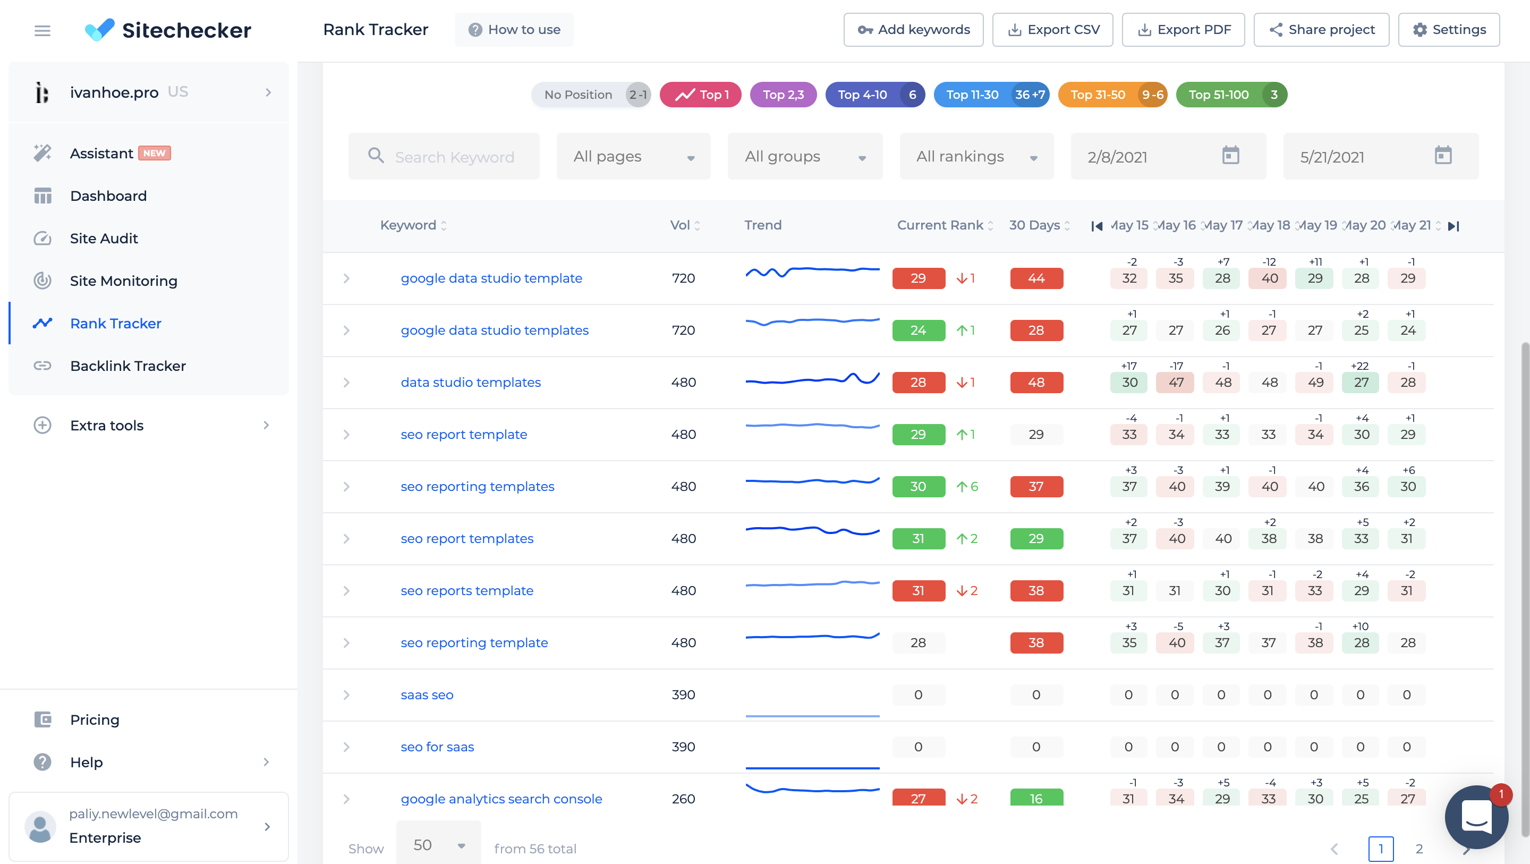The height and width of the screenshot is (864, 1530).
Task: Click the Site Monitoring sidebar icon
Action: 41,281
